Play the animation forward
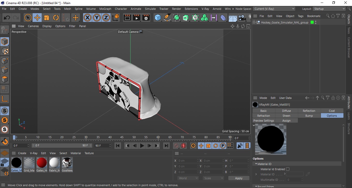Screen dimensions: 352x188 142,146
